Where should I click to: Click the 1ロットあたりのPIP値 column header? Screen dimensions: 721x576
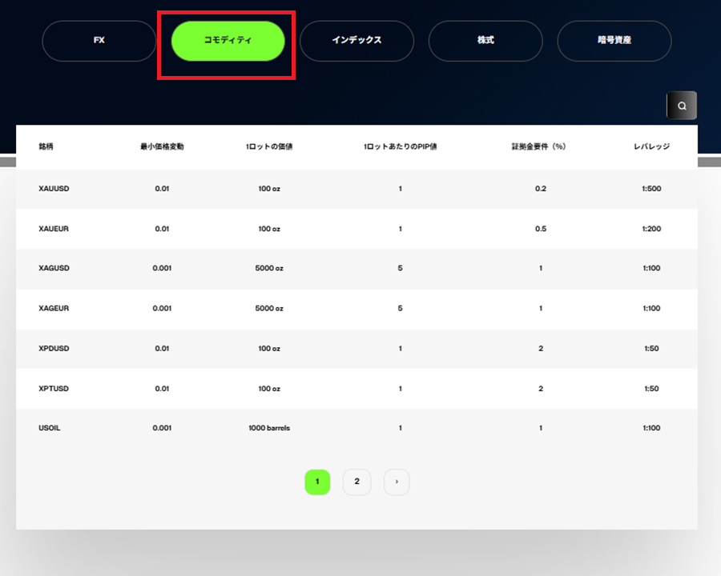[x=400, y=146]
